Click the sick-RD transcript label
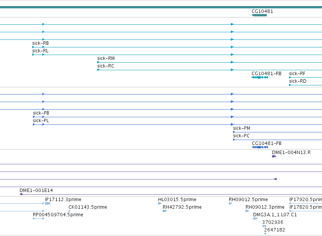The image size is (322, 236). (298, 81)
